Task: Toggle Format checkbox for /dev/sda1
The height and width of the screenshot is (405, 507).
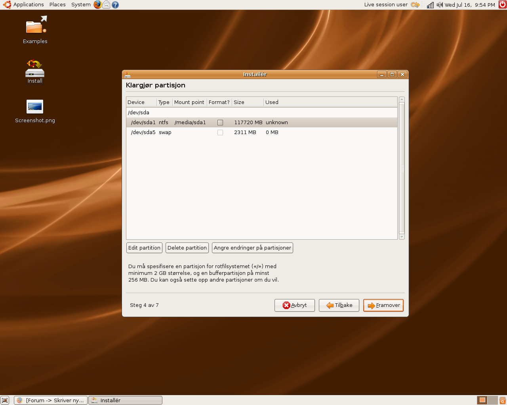Action: tap(220, 123)
